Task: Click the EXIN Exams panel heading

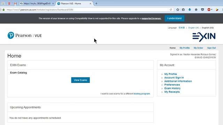Action: pyautogui.click(x=18, y=65)
